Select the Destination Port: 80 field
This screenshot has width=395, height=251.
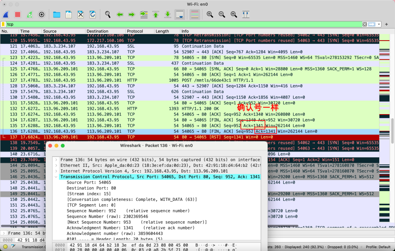click(x=91, y=188)
